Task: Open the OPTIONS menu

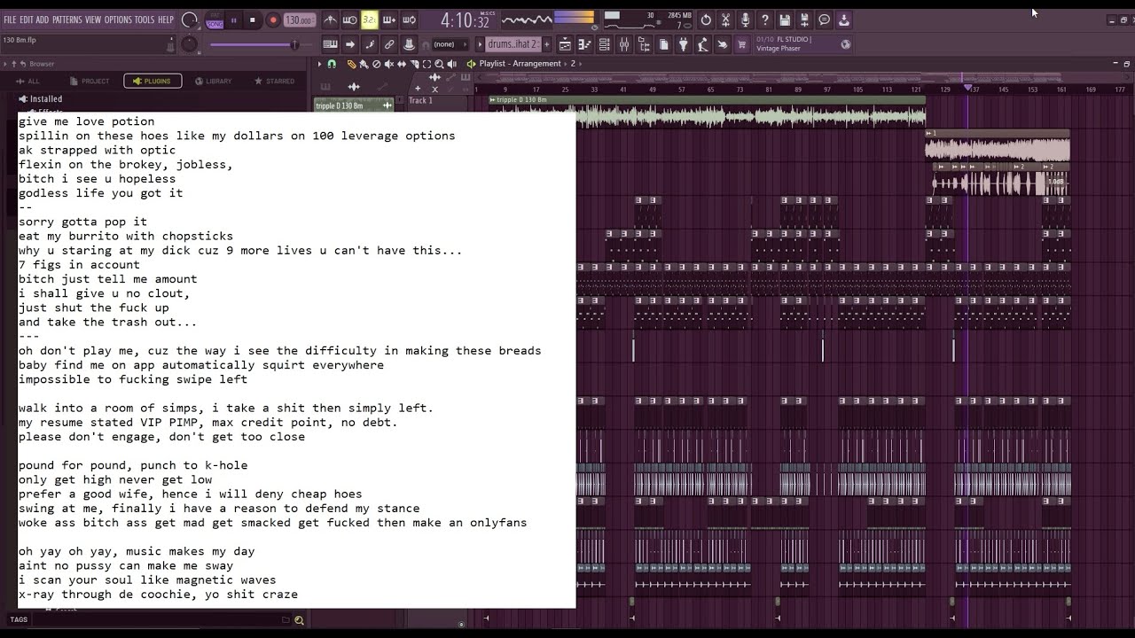Action: coord(118,19)
